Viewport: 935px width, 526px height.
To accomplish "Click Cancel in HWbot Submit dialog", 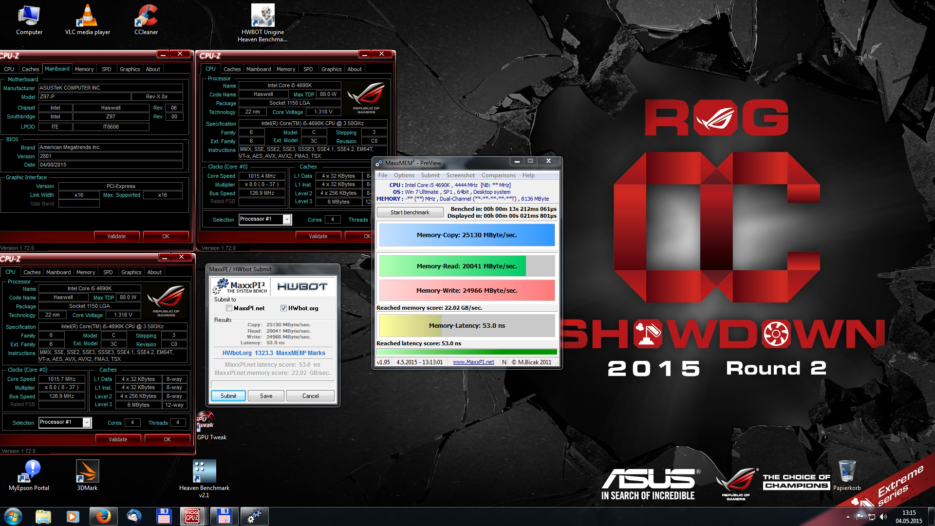I will tap(311, 396).
